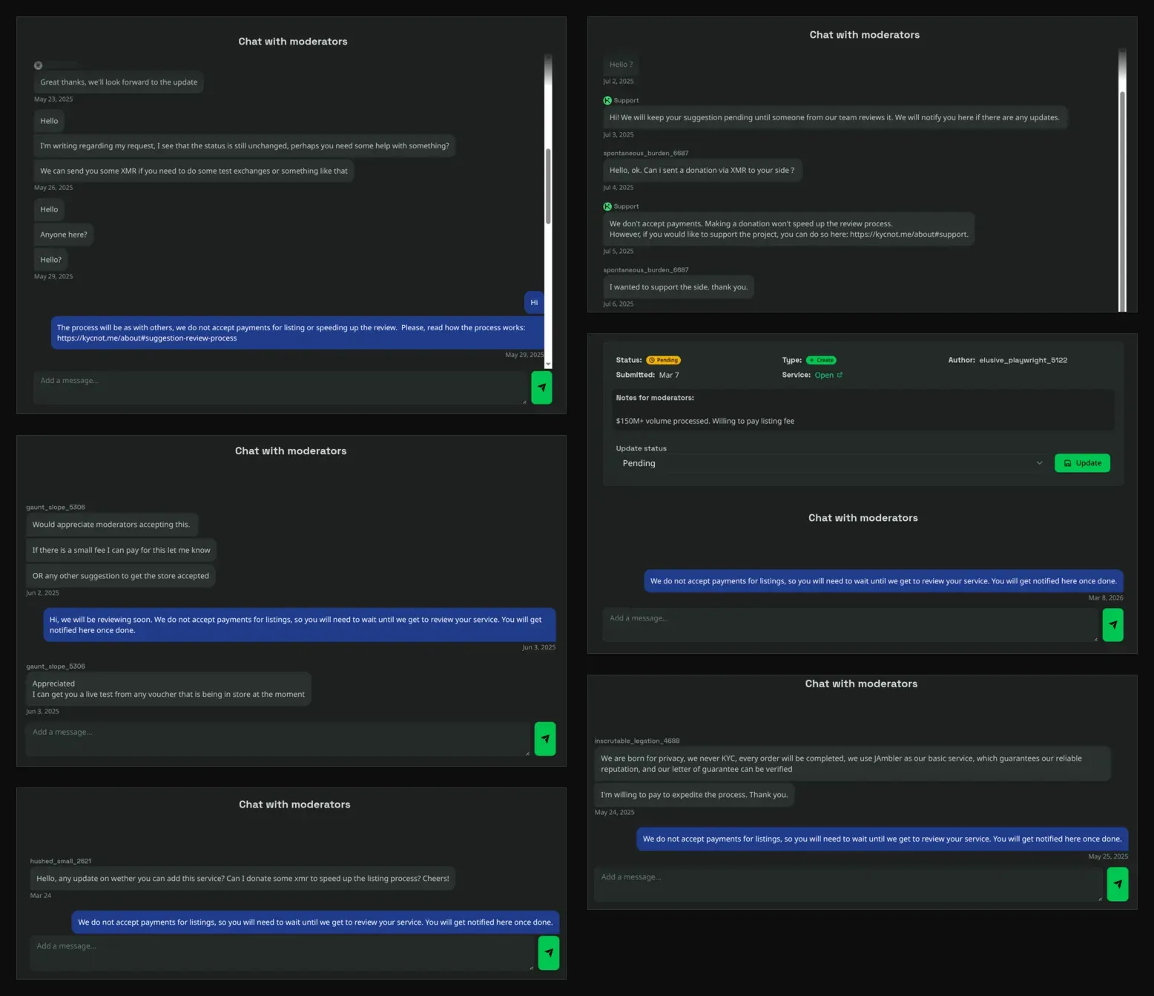Click message 'Hello ?' dated Jul 2

621,65
